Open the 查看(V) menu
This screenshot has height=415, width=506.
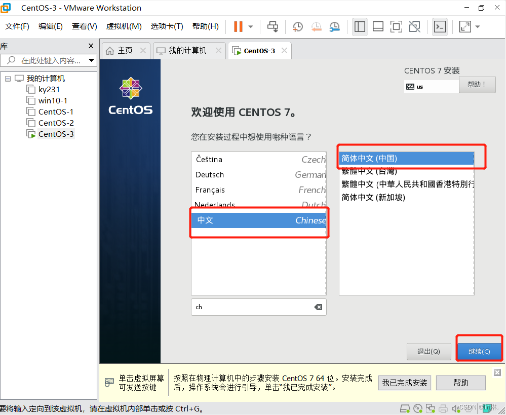click(84, 26)
